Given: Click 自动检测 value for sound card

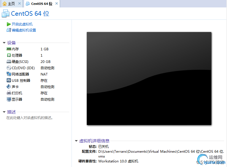Looking at the screenshot, I should [x=47, y=87].
